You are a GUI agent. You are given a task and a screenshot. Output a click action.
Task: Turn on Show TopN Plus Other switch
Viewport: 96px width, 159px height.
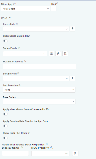click(5, 138)
